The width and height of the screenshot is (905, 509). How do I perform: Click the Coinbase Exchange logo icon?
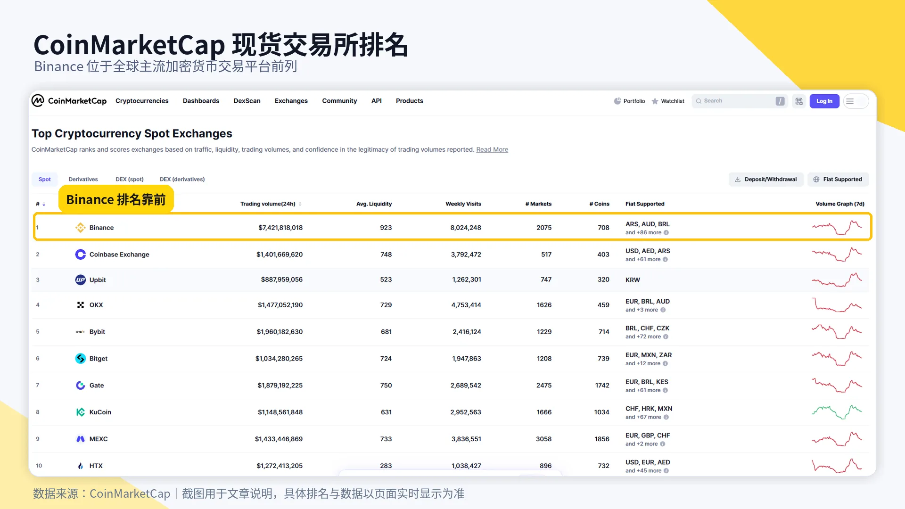81,254
